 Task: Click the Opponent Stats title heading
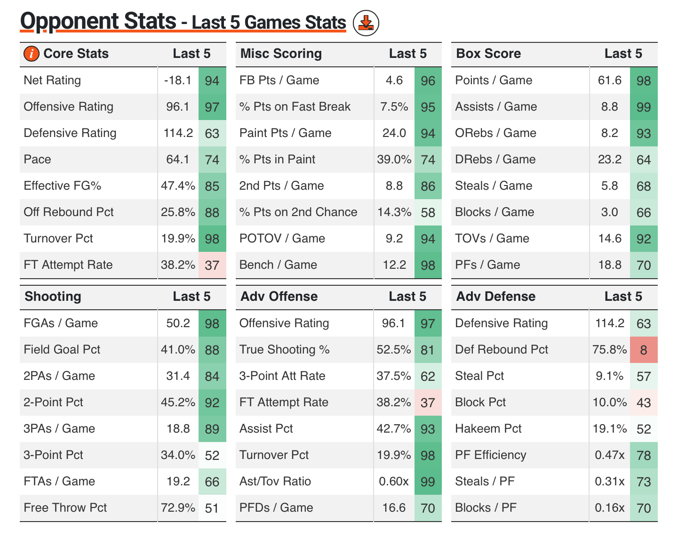pyautogui.click(x=98, y=22)
